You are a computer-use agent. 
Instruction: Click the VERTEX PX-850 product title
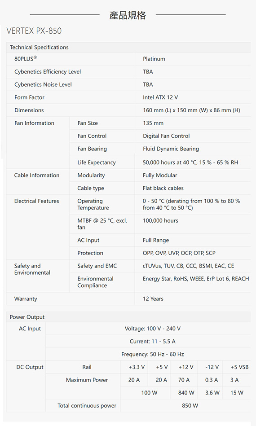click(x=34, y=31)
